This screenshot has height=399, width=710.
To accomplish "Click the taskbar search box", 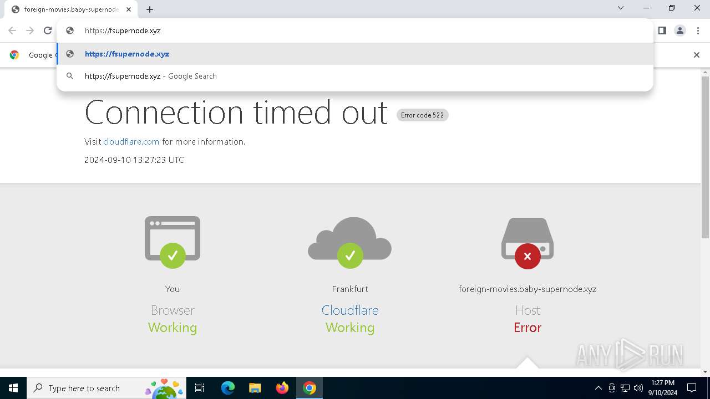I will [106, 388].
